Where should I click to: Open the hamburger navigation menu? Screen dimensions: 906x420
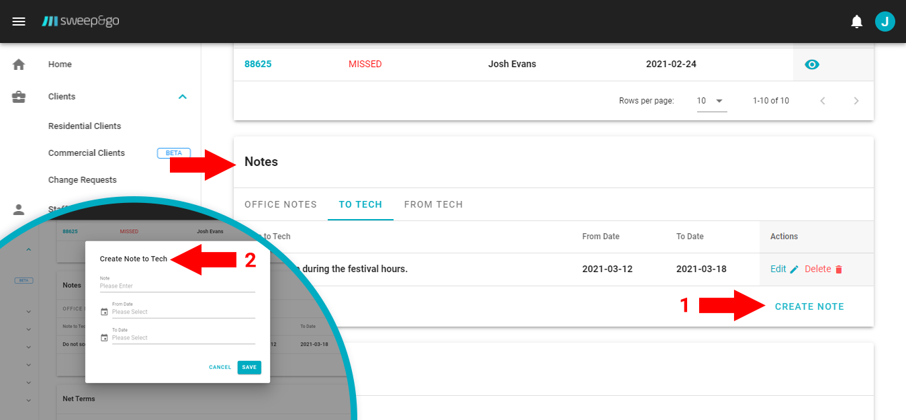(x=19, y=22)
